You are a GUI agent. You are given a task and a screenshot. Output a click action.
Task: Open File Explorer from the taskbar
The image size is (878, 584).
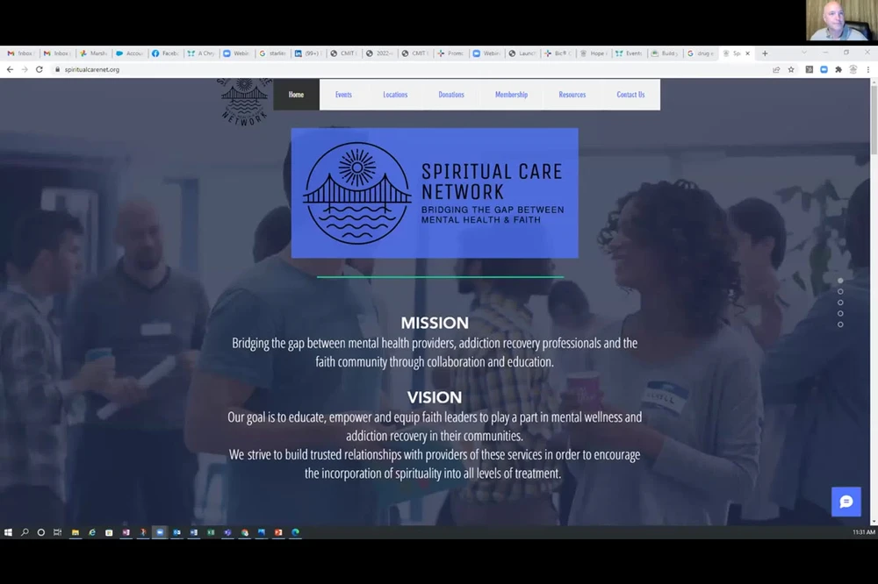tap(75, 532)
